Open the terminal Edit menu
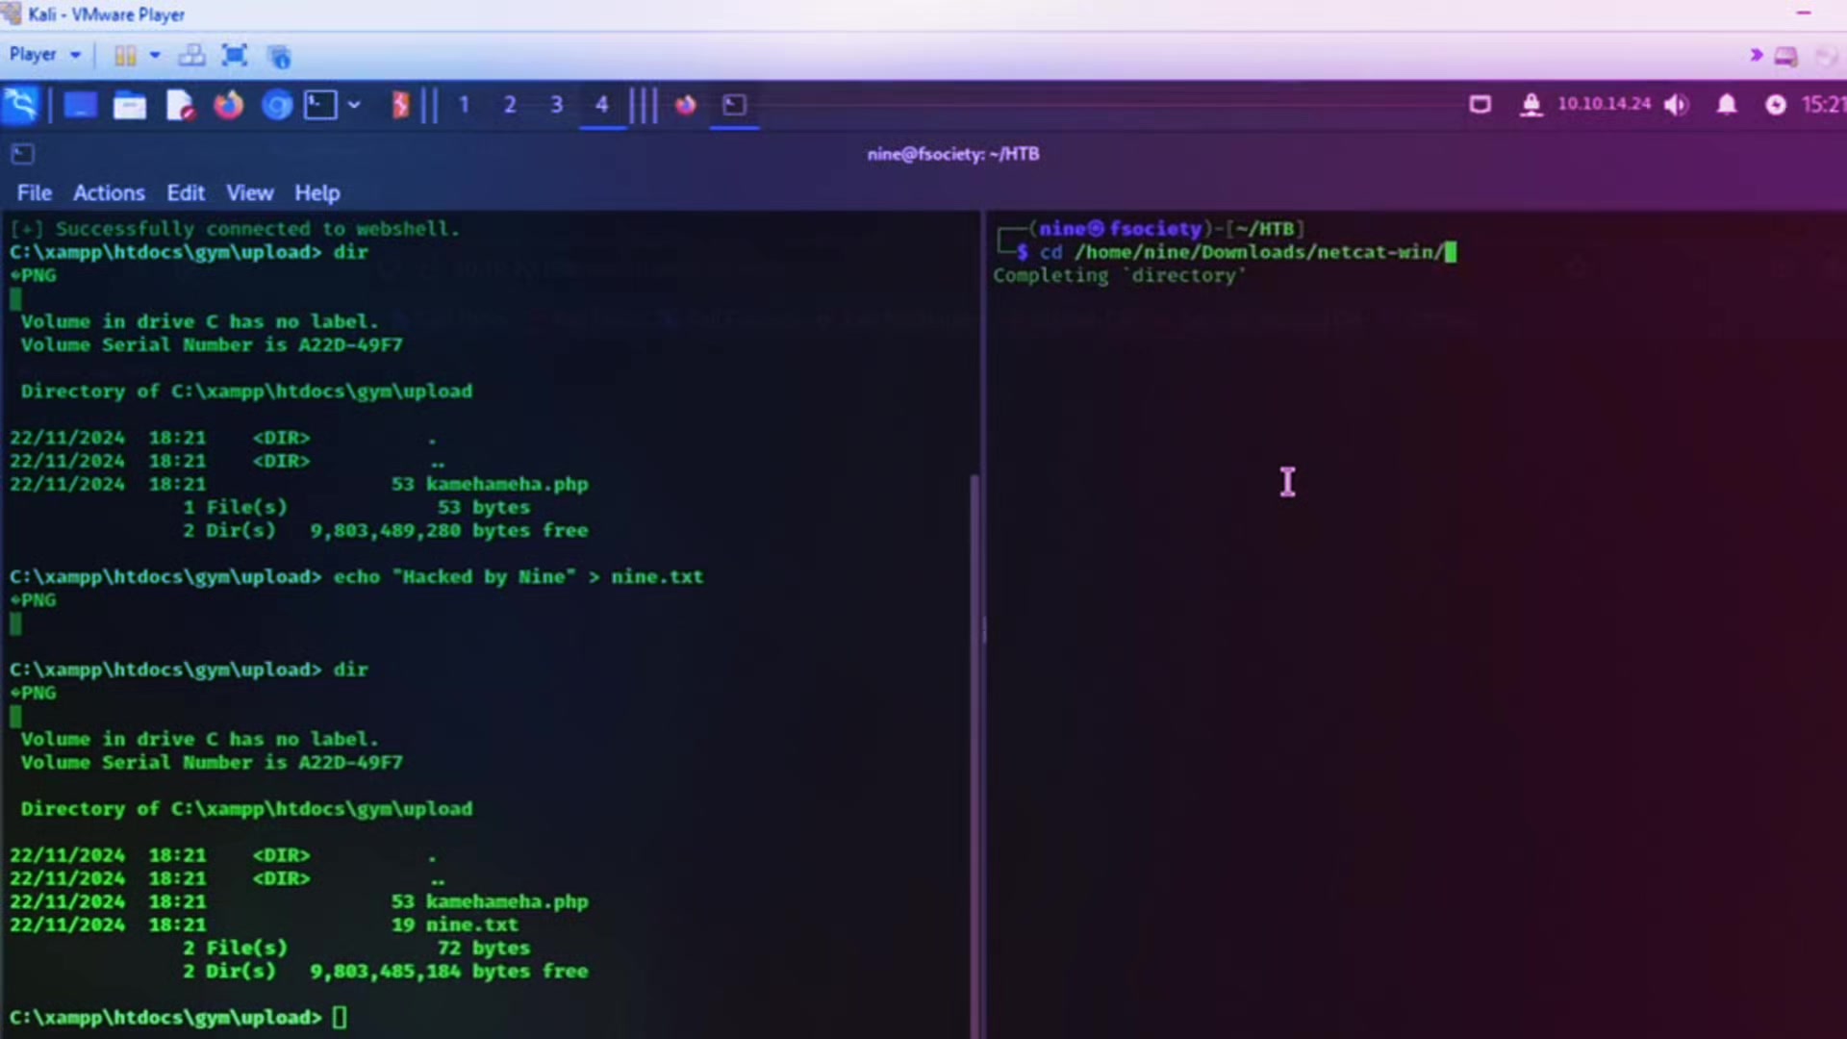1847x1039 pixels. click(186, 192)
